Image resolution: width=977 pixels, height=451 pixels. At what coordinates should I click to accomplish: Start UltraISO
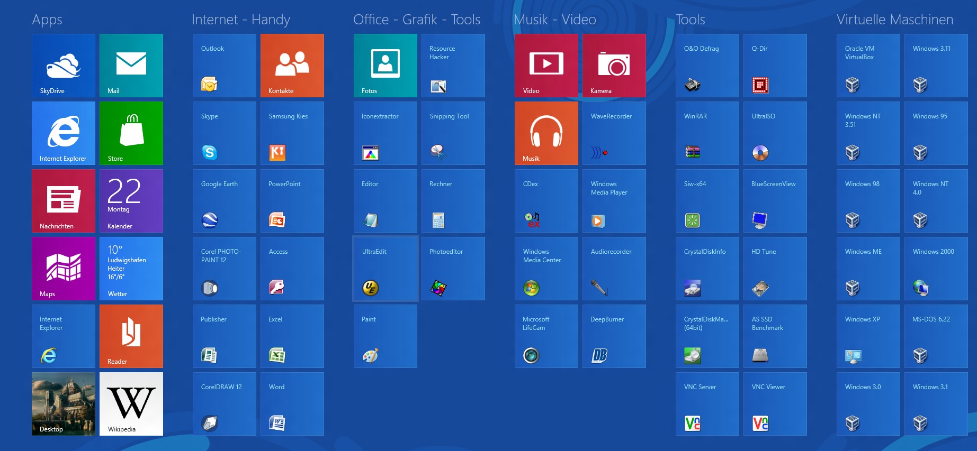tap(775, 133)
